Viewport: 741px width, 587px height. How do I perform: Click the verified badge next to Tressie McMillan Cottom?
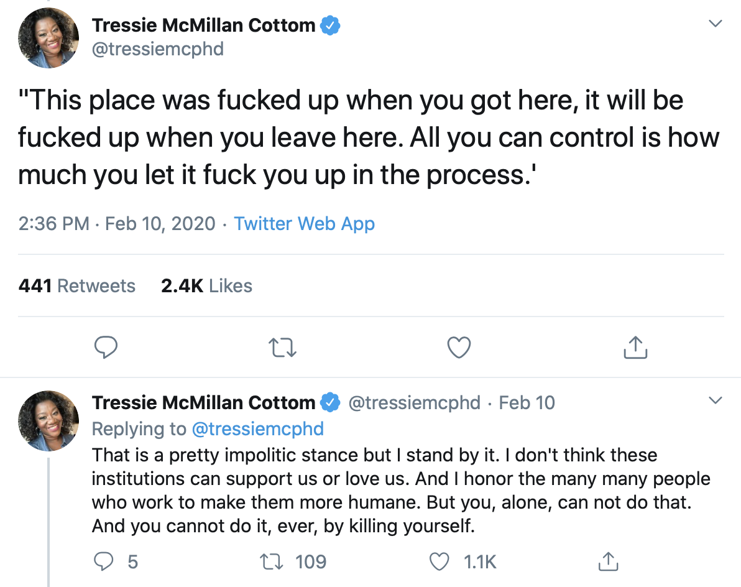[330, 25]
